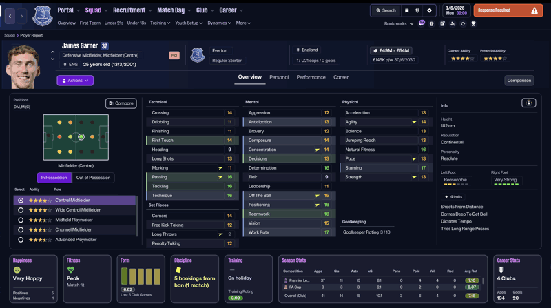Click the trophy icon in bookmarks bar
The image size is (551, 308).
coord(473,24)
